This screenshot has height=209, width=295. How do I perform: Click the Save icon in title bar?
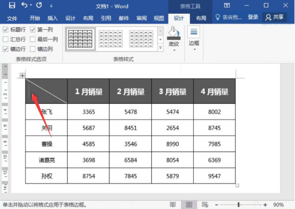[x=12, y=5]
